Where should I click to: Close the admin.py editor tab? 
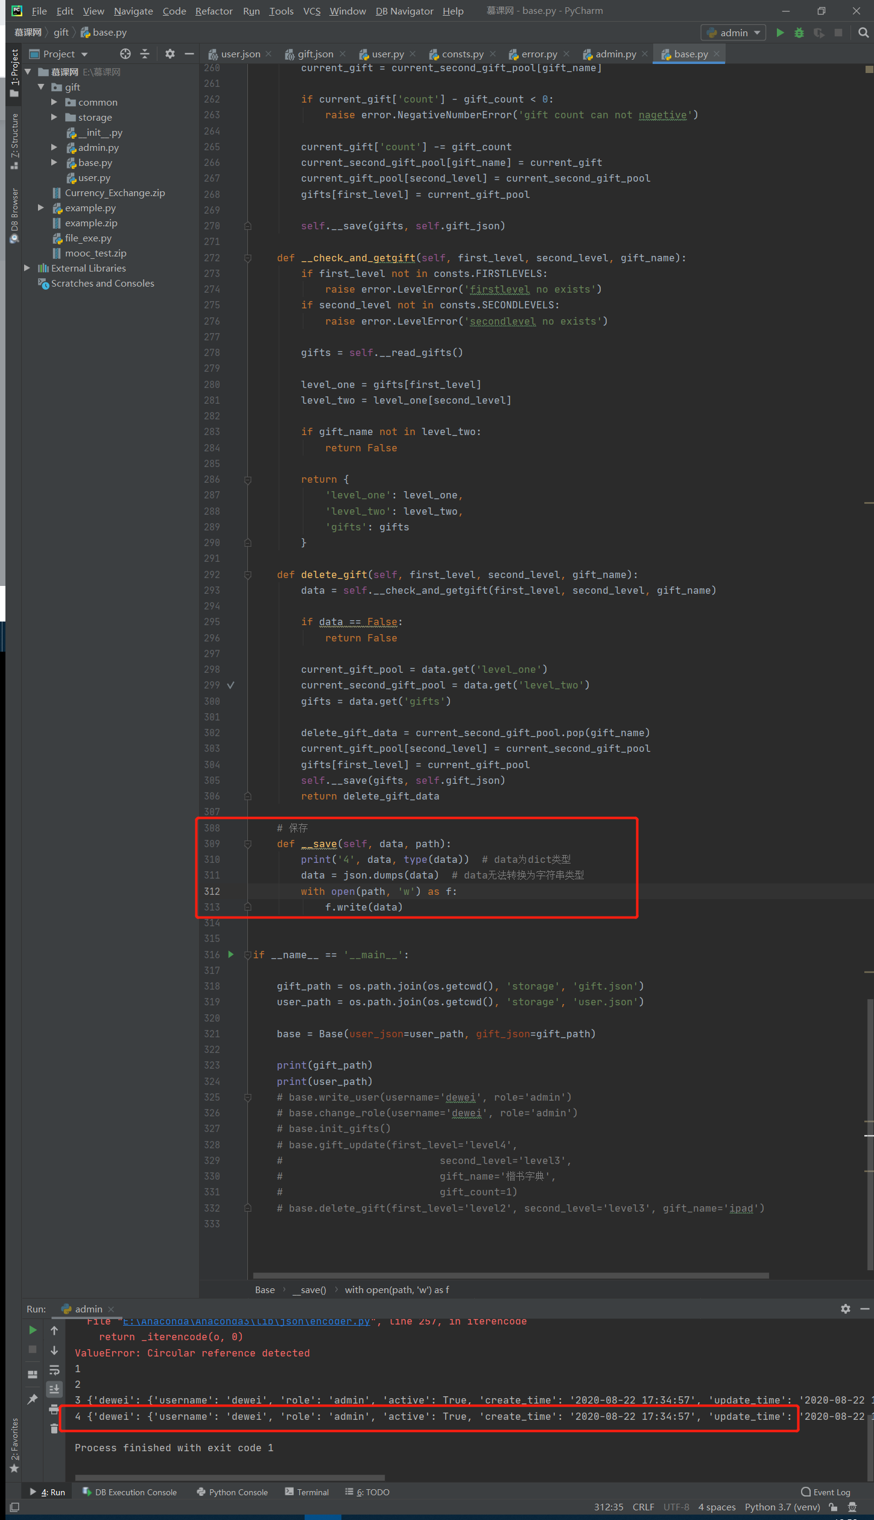[645, 54]
